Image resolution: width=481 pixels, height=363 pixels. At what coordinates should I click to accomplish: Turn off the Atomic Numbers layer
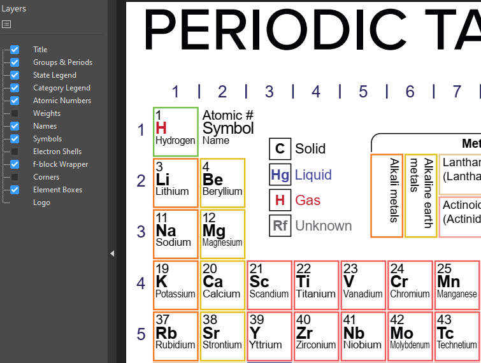15,101
